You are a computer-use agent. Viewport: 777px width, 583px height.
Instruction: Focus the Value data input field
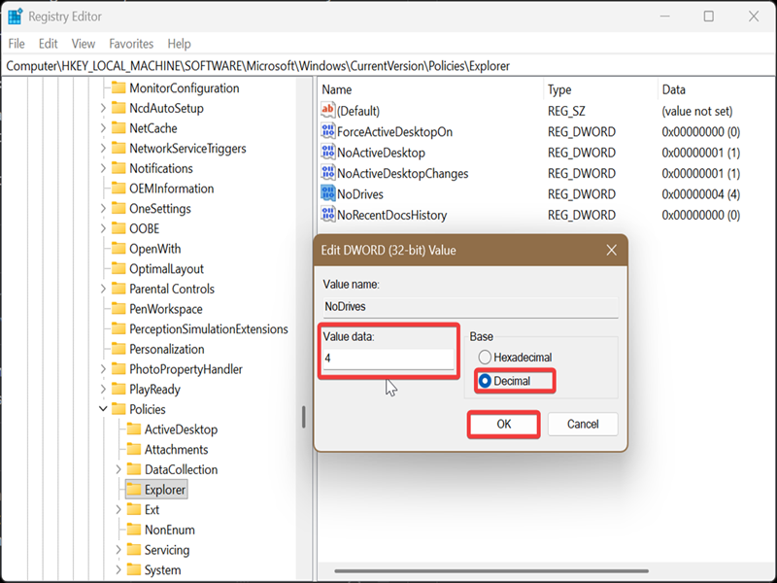tap(388, 359)
